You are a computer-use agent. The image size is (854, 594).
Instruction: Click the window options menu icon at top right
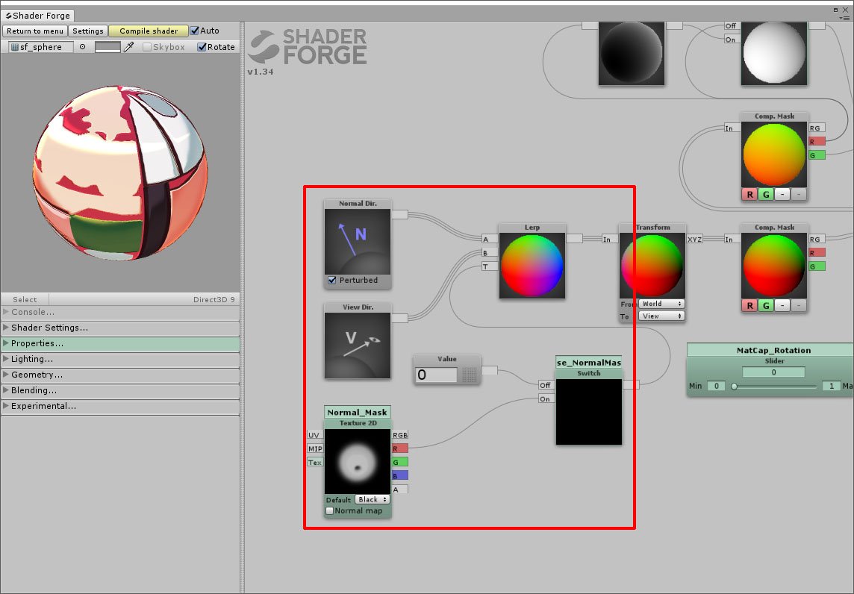point(844,18)
